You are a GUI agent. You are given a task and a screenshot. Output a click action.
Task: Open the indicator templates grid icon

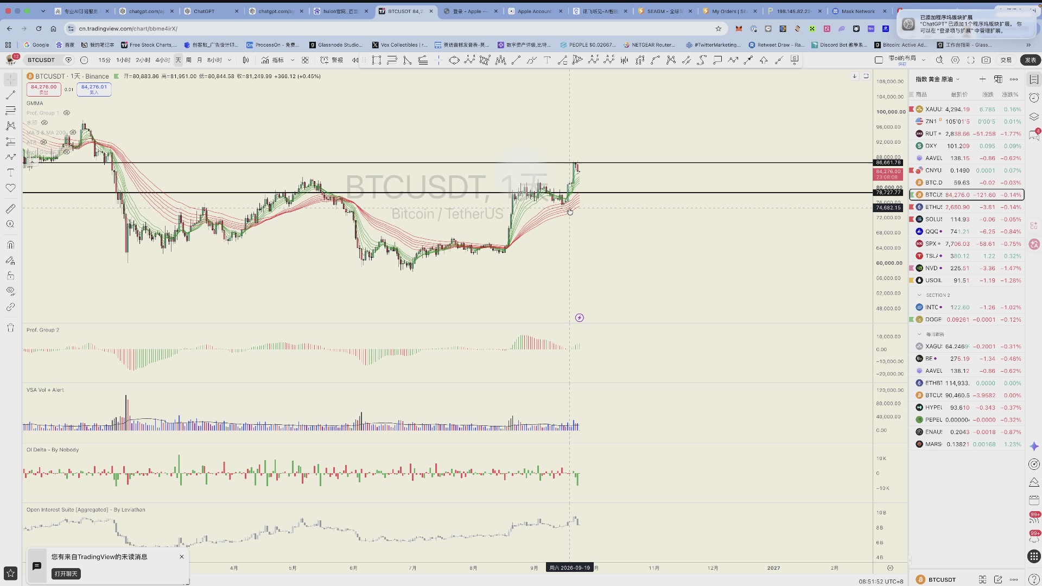coord(305,60)
